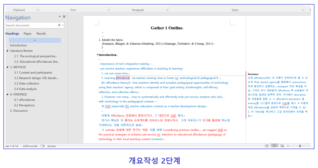This screenshot has height=168, width=318.
Task: Open the 4304 words count
Action: pyautogui.click(x=30, y=146)
